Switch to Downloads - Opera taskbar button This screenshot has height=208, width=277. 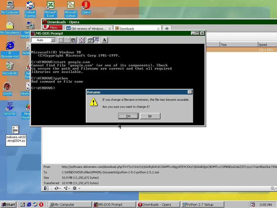[x=158, y=205]
